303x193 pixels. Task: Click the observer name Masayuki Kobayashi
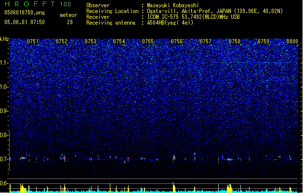tap(173, 5)
